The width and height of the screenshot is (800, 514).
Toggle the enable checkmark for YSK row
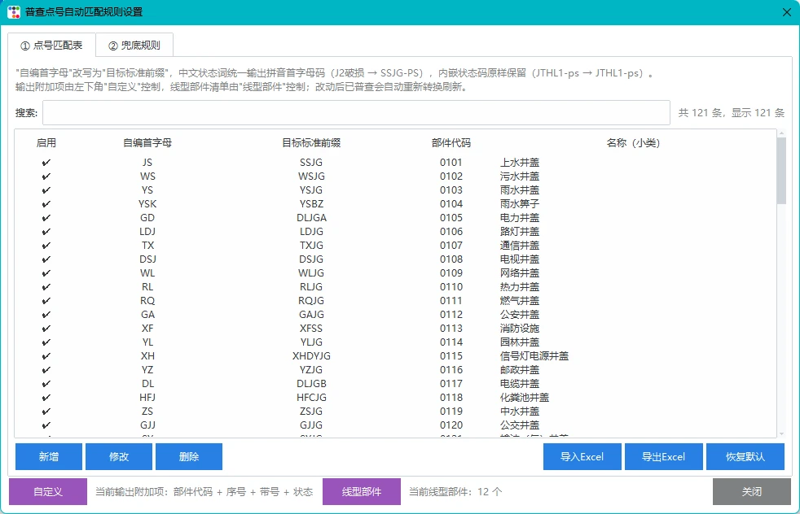coord(46,204)
